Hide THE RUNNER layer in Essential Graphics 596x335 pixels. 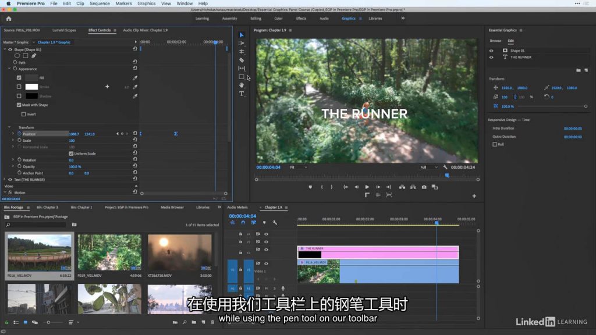click(x=491, y=58)
